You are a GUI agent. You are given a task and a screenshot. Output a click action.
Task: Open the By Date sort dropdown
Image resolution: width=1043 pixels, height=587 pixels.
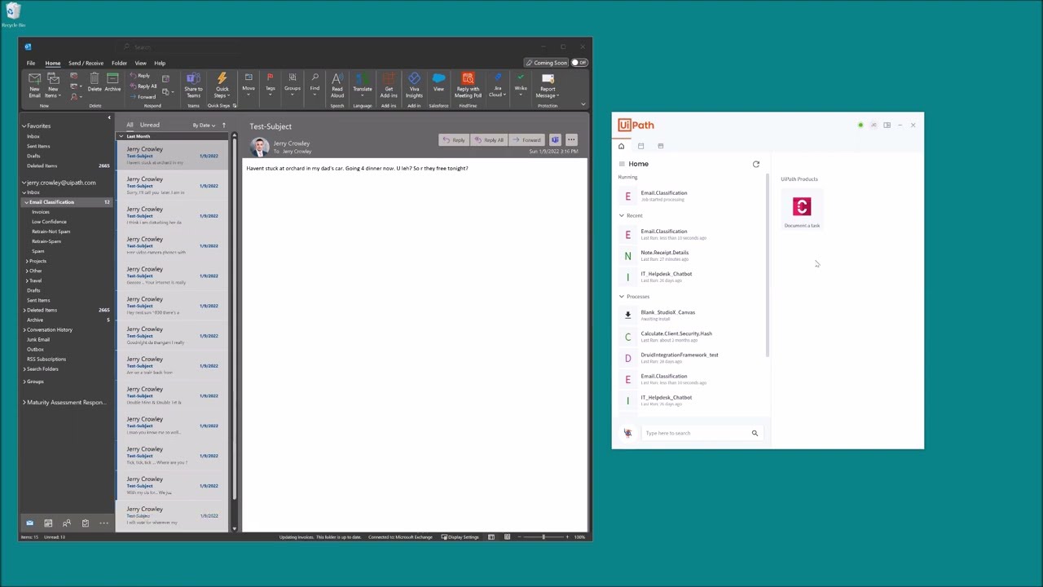click(x=203, y=126)
